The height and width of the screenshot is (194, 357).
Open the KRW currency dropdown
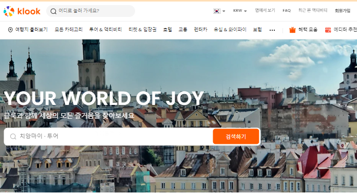tap(240, 11)
